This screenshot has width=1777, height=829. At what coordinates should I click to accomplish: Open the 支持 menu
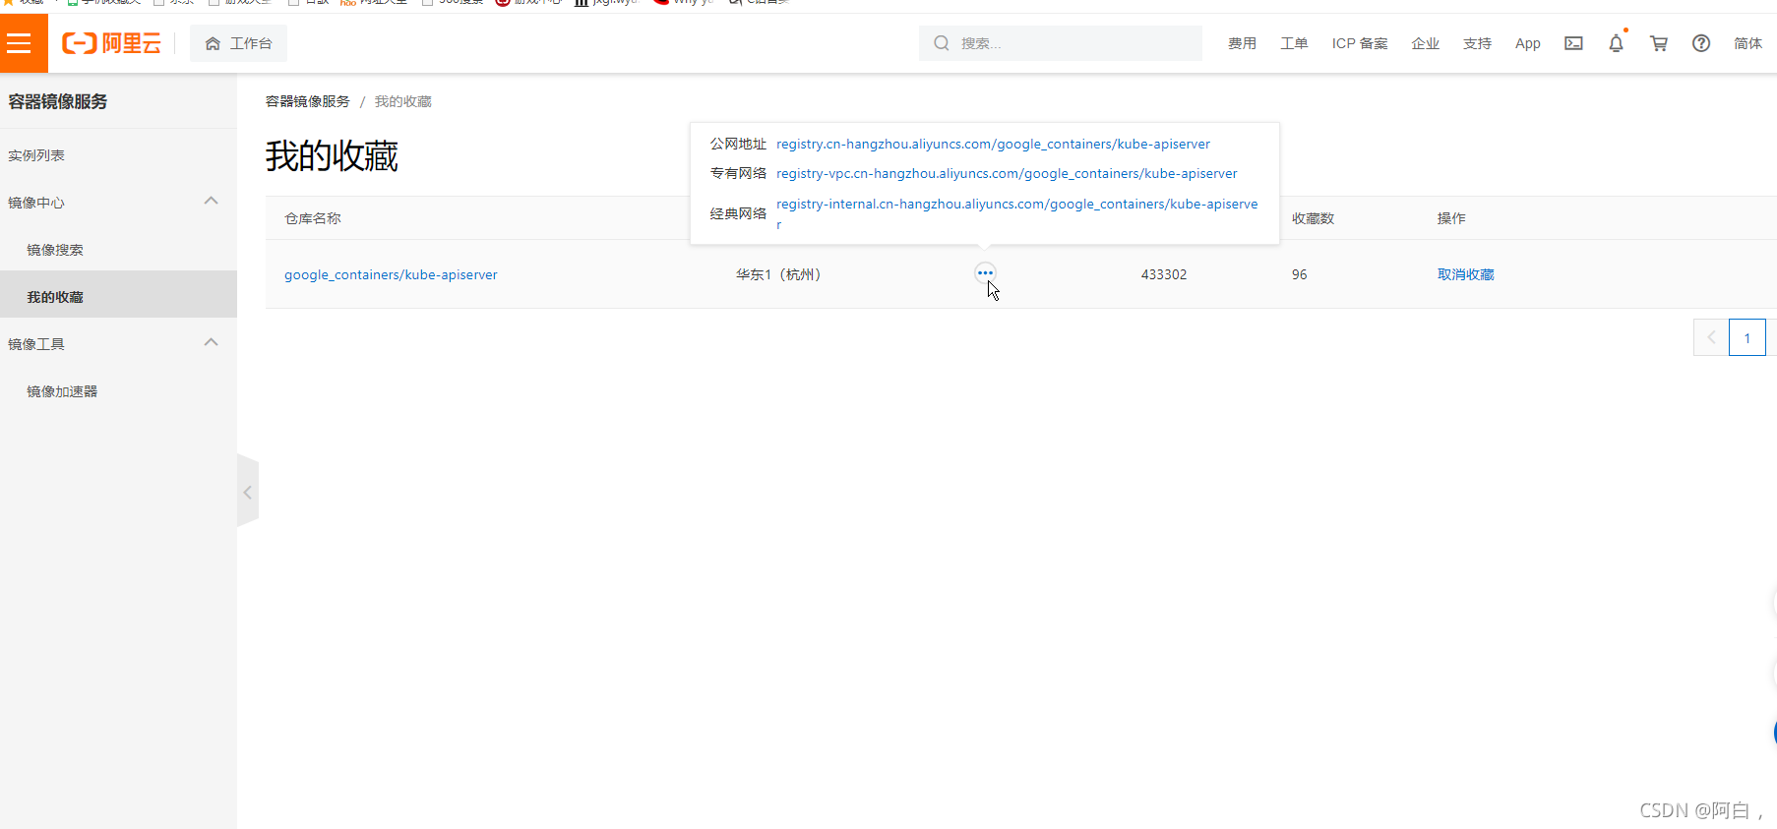(x=1477, y=43)
